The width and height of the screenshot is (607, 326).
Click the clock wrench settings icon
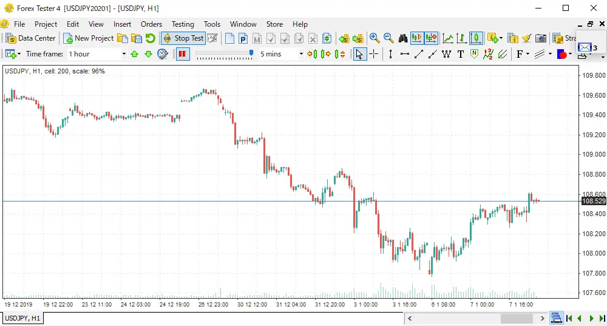click(x=163, y=54)
